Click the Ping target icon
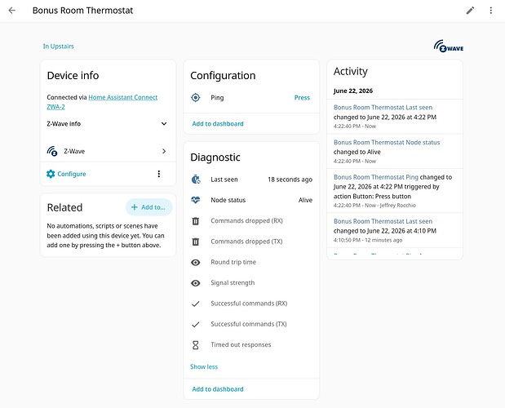505x408 pixels. click(196, 98)
